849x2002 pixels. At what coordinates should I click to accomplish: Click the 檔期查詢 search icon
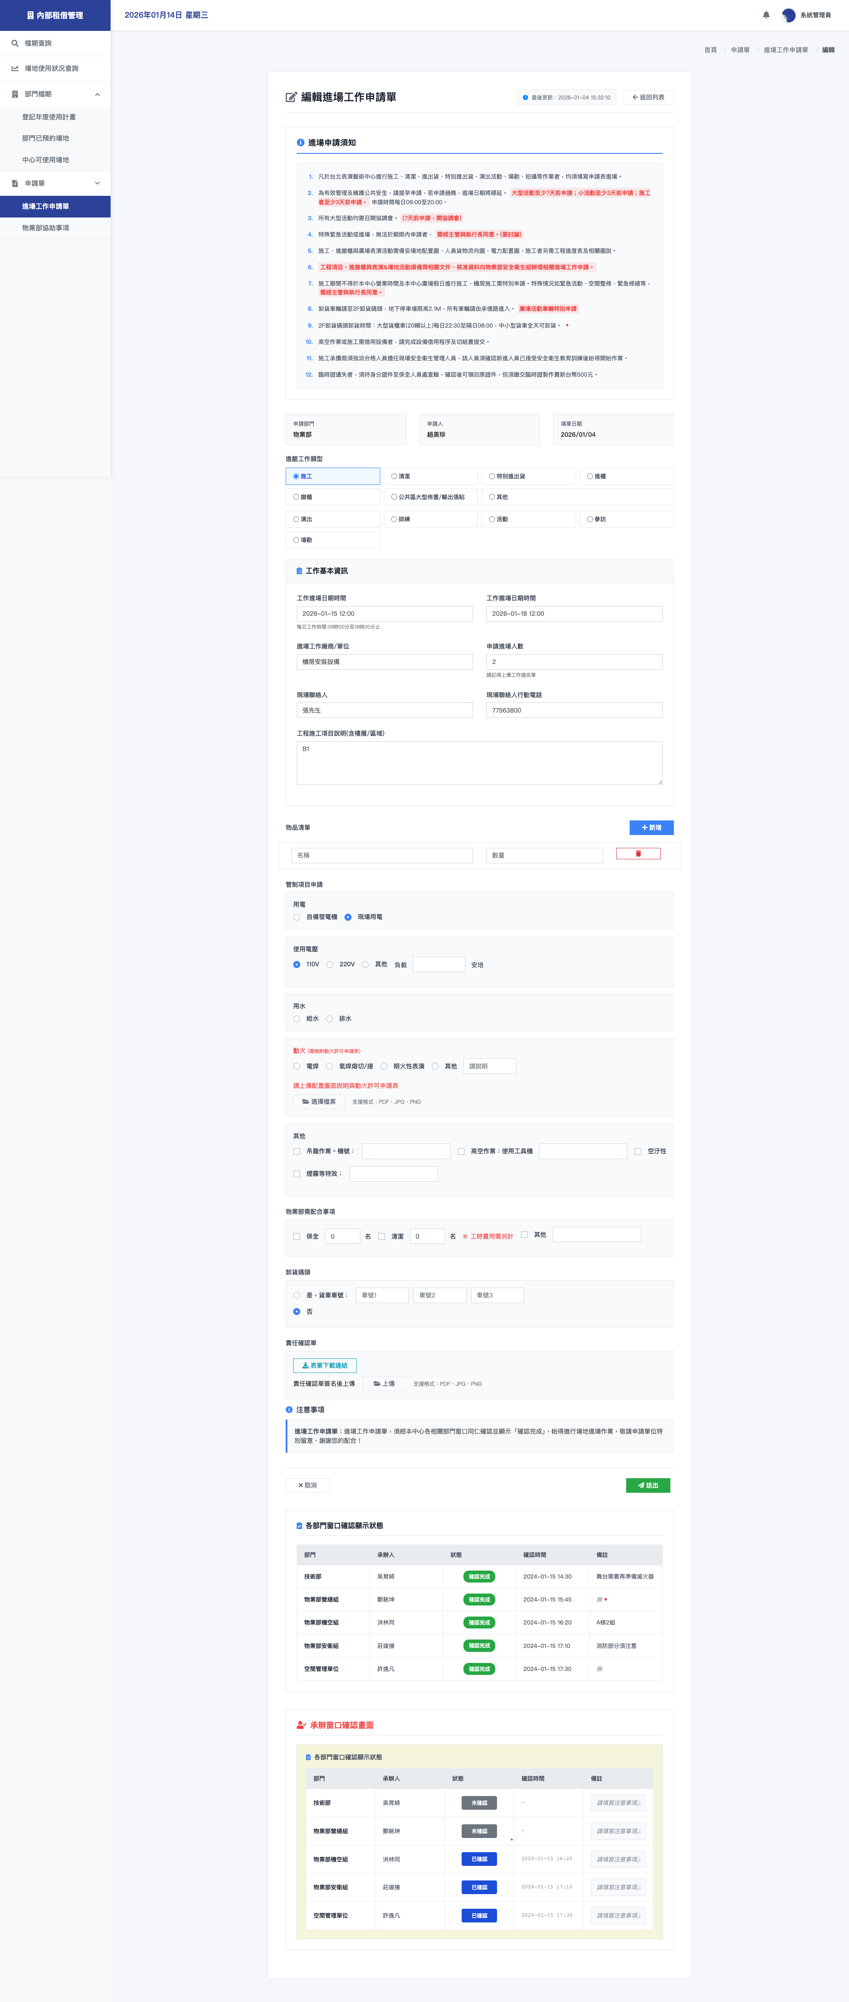coord(15,43)
